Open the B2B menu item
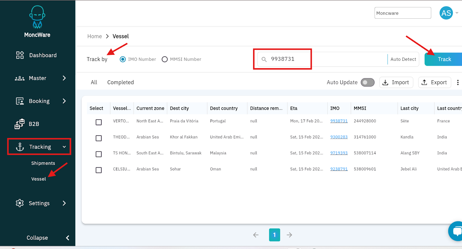 pos(34,124)
